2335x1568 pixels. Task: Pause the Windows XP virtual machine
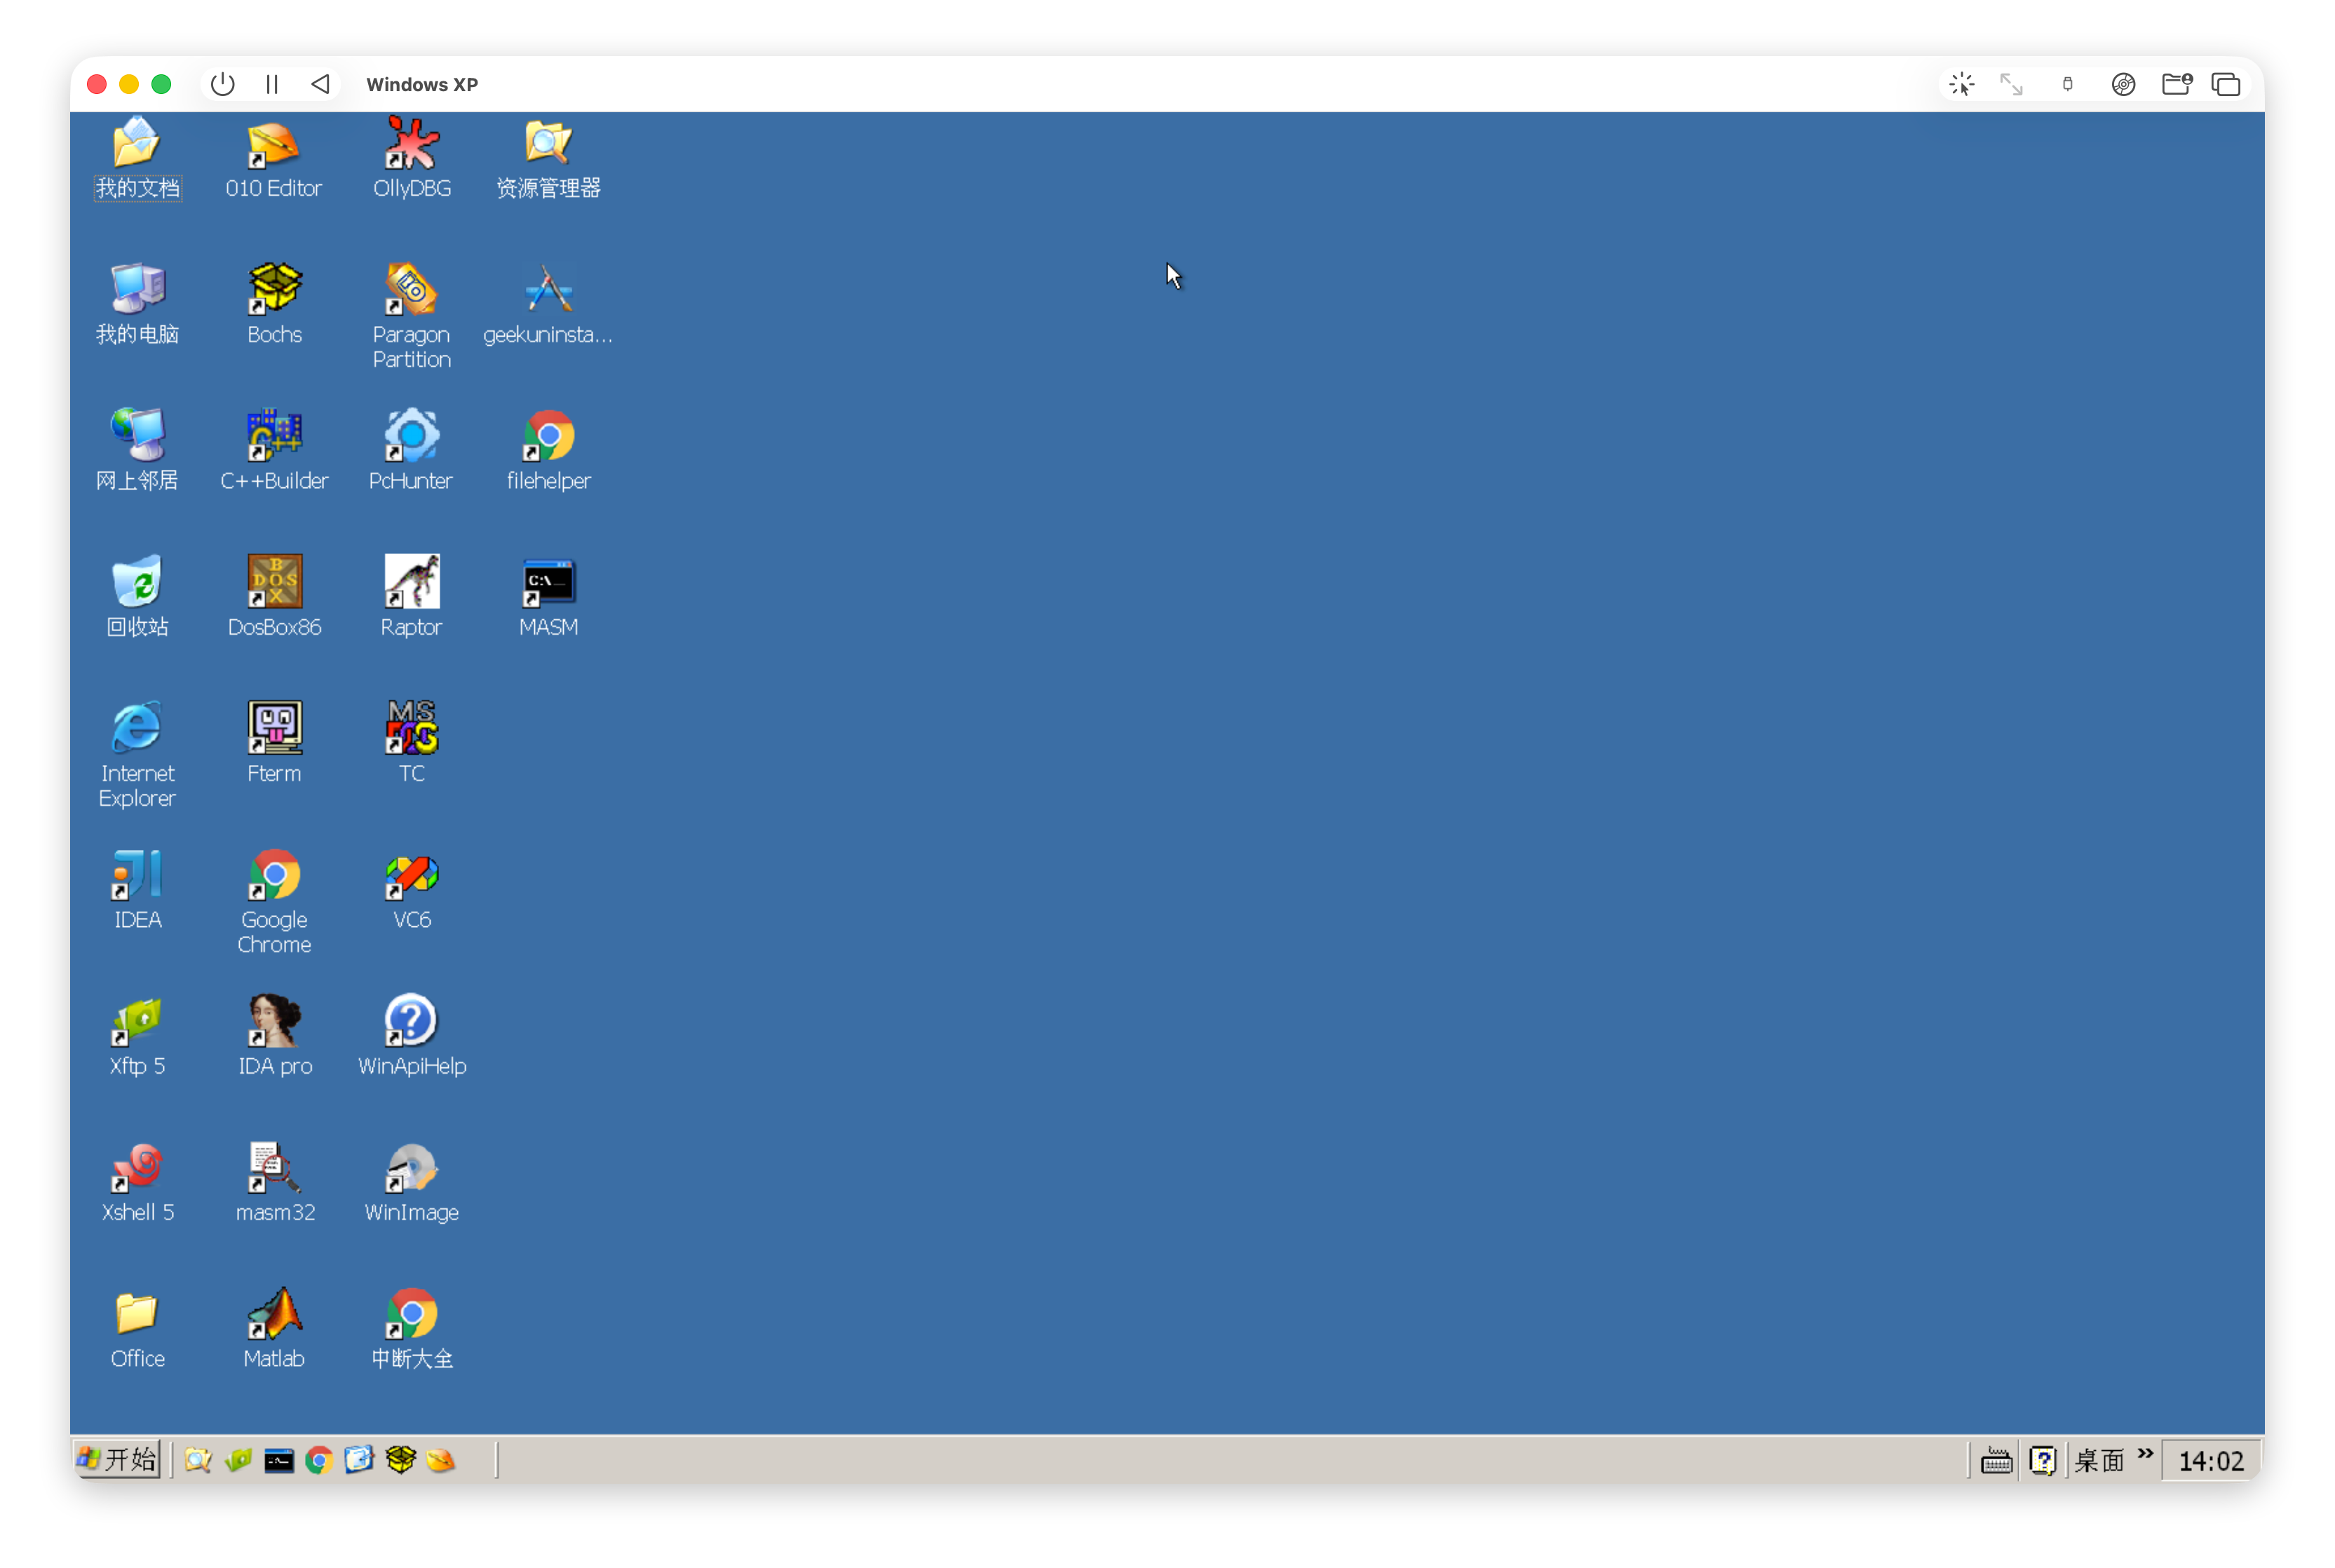[272, 84]
